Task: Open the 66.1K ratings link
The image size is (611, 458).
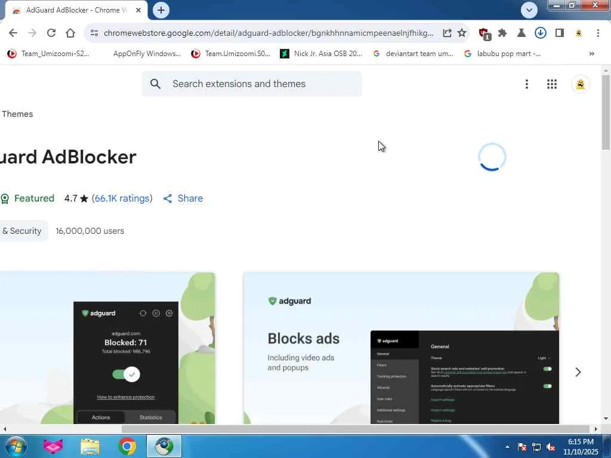Action: point(122,199)
